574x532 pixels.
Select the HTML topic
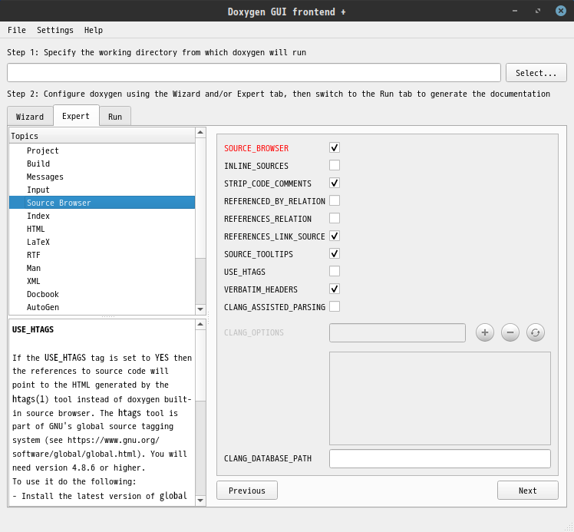pos(102,229)
